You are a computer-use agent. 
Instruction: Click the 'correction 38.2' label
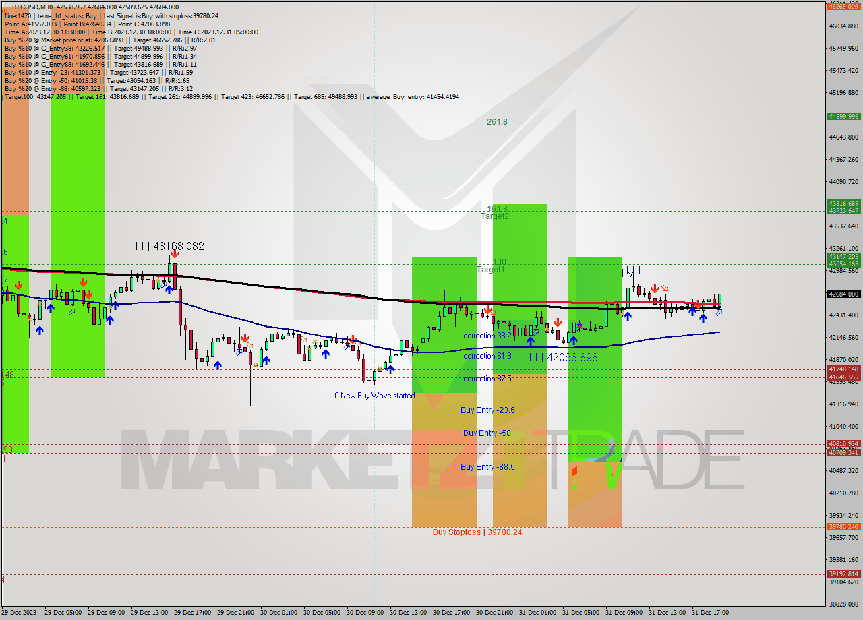click(x=487, y=336)
